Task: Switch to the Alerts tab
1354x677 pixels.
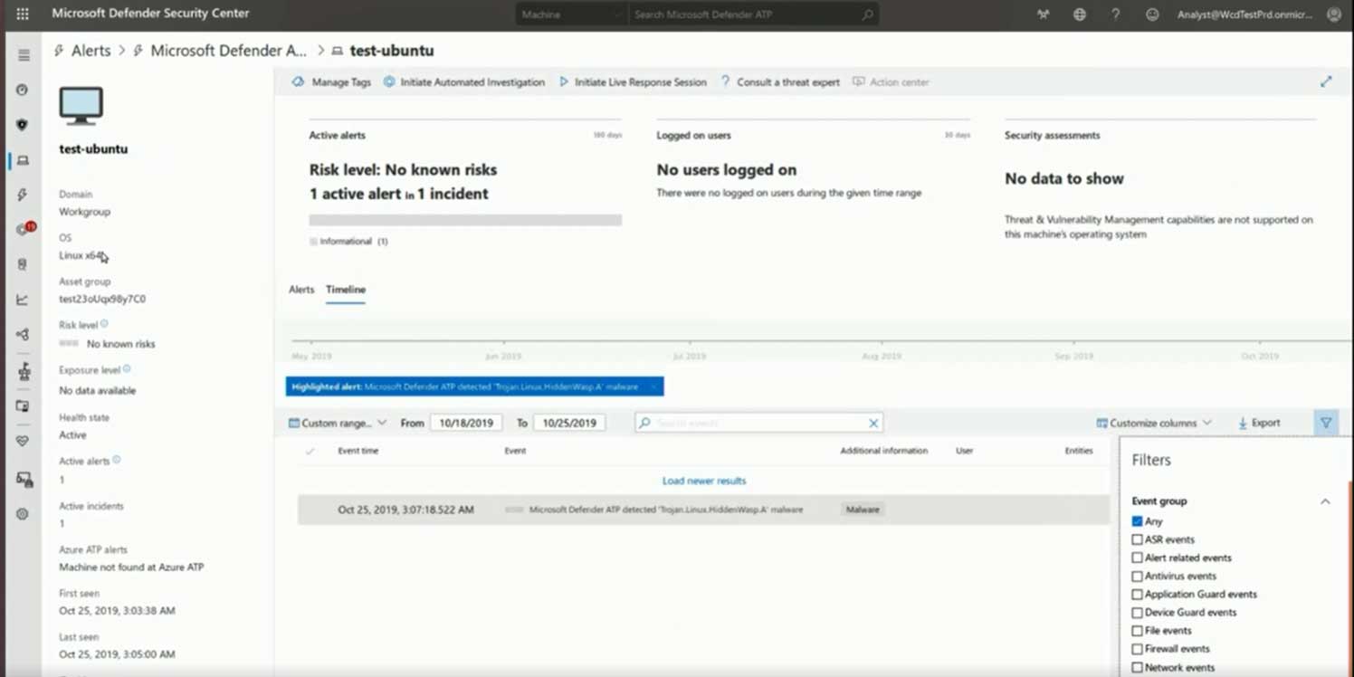Action: pyautogui.click(x=301, y=290)
